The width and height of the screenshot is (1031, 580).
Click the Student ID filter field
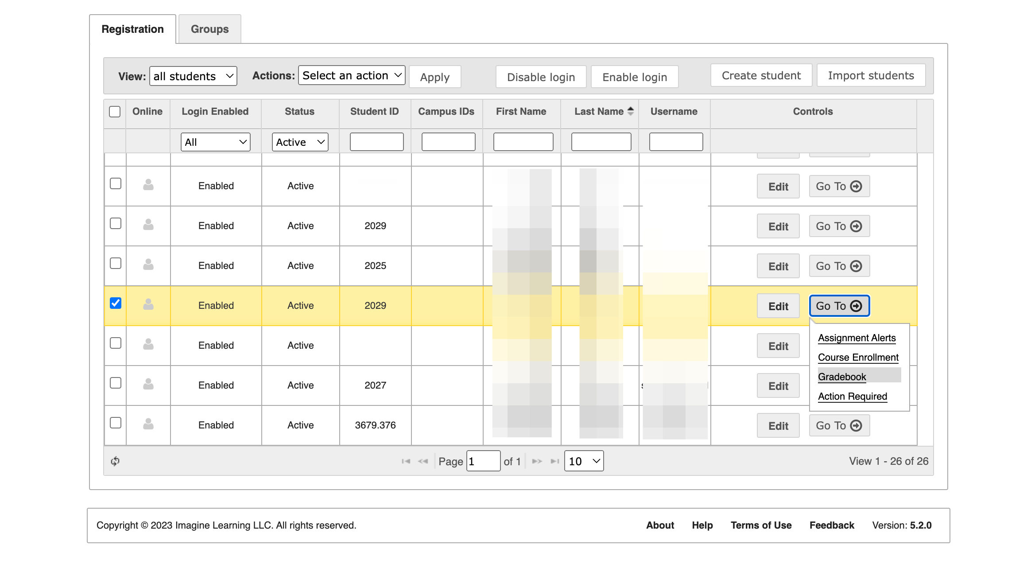pyautogui.click(x=376, y=142)
